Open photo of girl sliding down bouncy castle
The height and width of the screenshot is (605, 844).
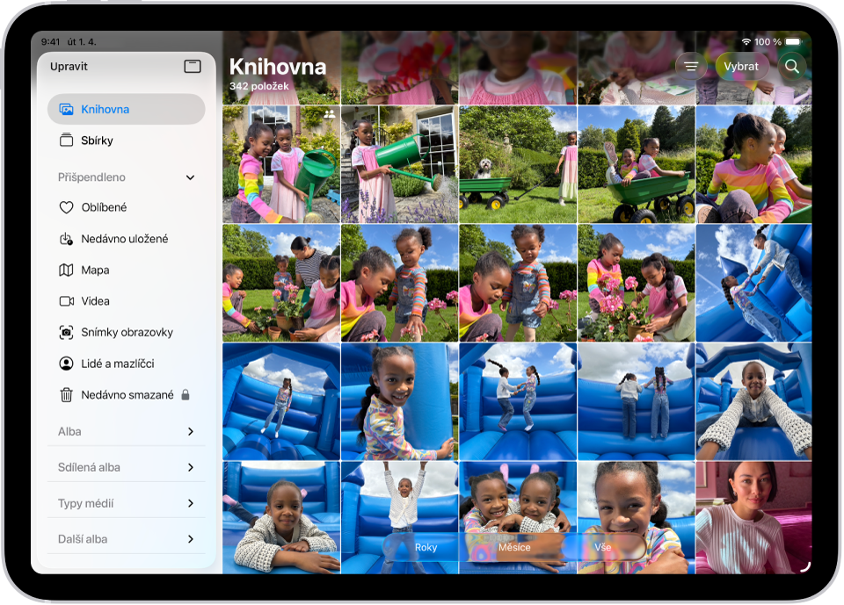753,283
